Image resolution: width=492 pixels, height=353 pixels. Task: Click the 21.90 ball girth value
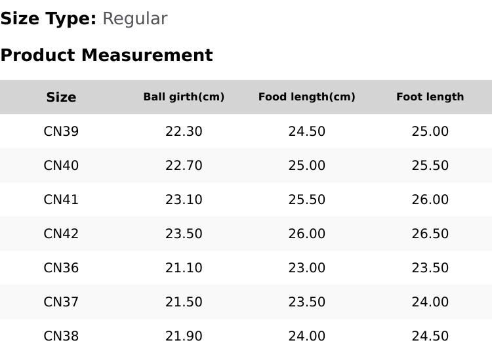[x=184, y=337]
